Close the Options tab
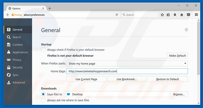Image resolution: width=203 pixels, height=108 pixels. pyautogui.click(x=43, y=8)
